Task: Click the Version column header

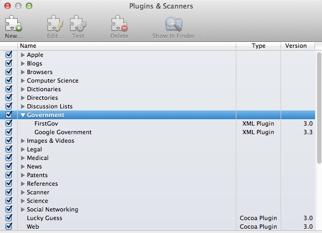Action: tap(298, 46)
